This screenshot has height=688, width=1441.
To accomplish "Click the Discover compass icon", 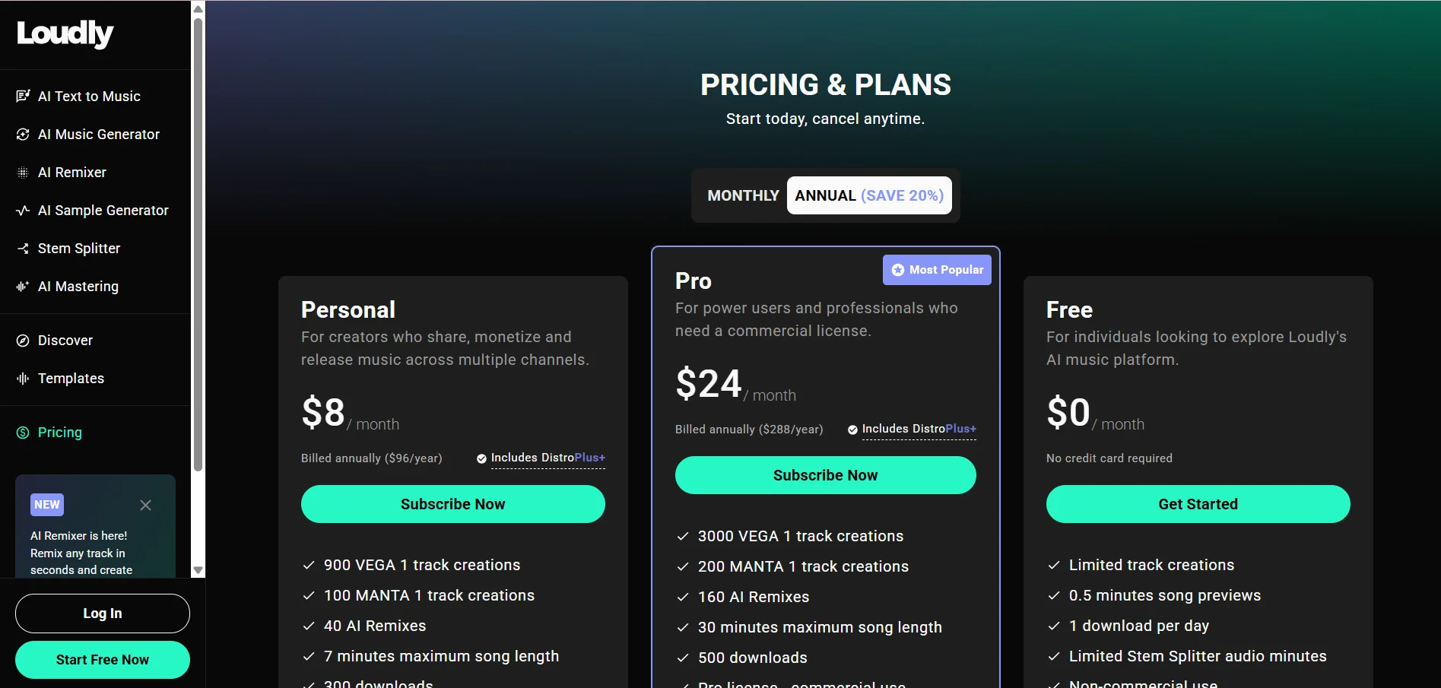I will pos(23,340).
